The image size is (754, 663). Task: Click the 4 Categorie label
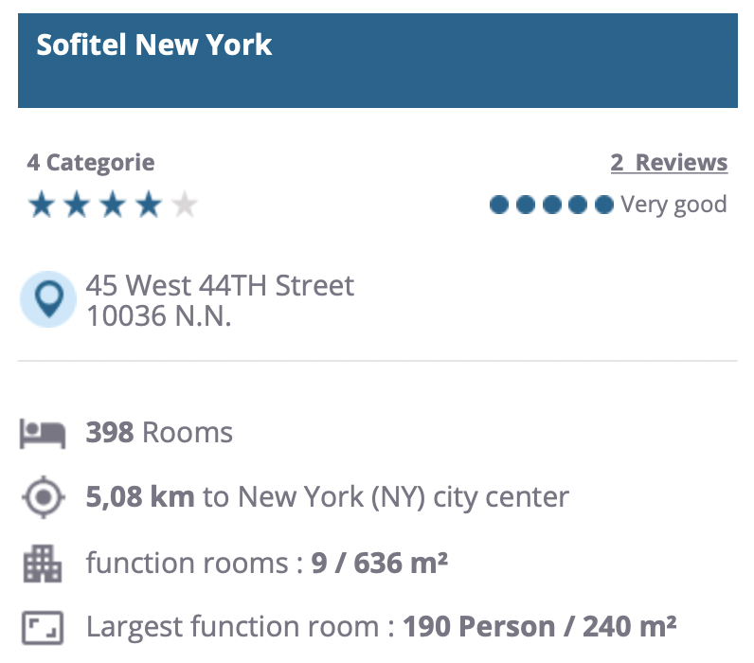click(90, 163)
